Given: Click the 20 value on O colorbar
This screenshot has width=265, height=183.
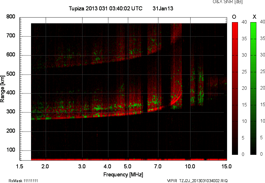Looking at the screenshot, I should coord(244,88).
